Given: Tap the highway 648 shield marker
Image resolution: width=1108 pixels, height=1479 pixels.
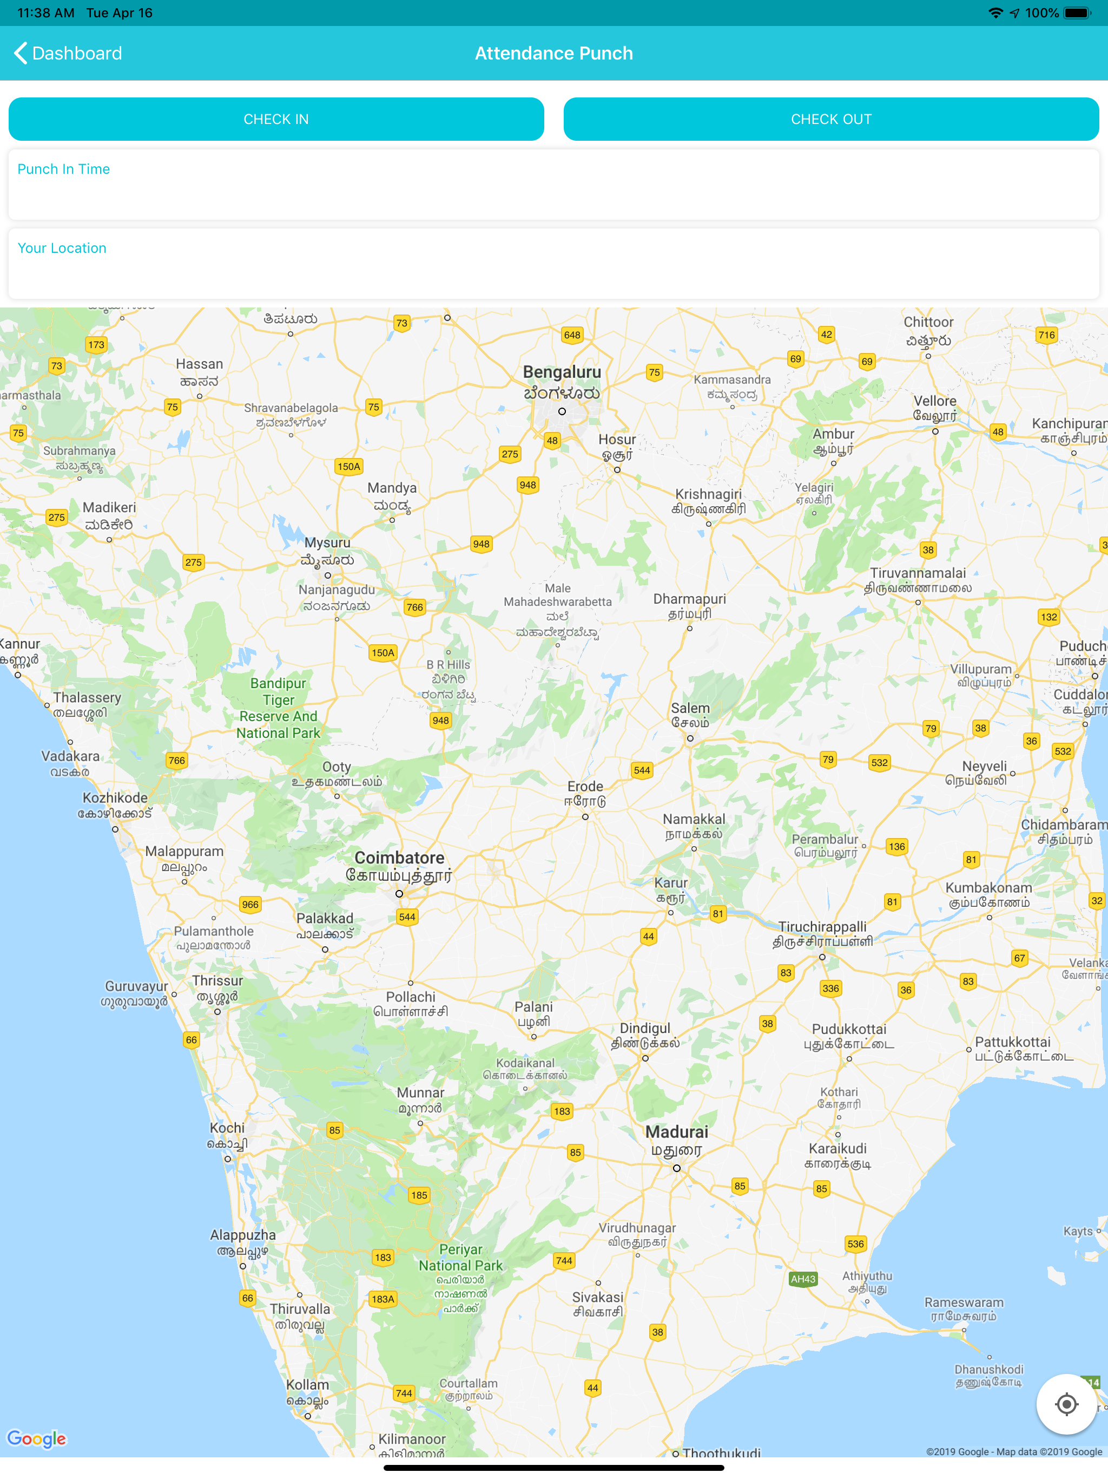Looking at the screenshot, I should pyautogui.click(x=572, y=335).
